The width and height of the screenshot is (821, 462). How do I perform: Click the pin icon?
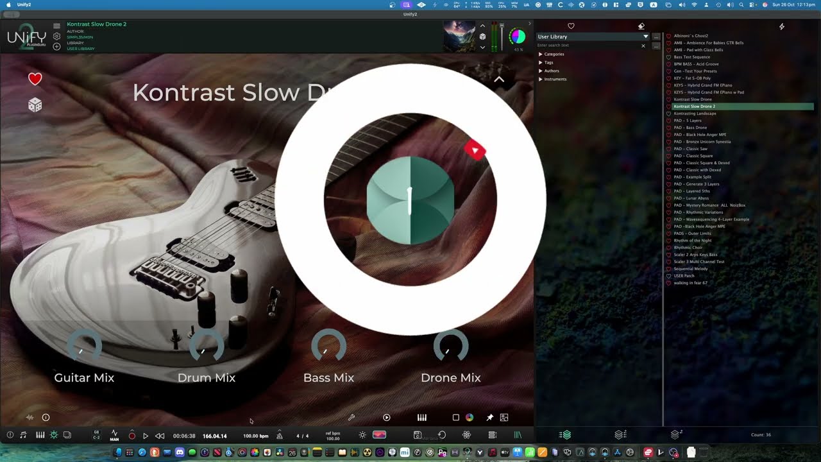(490, 417)
